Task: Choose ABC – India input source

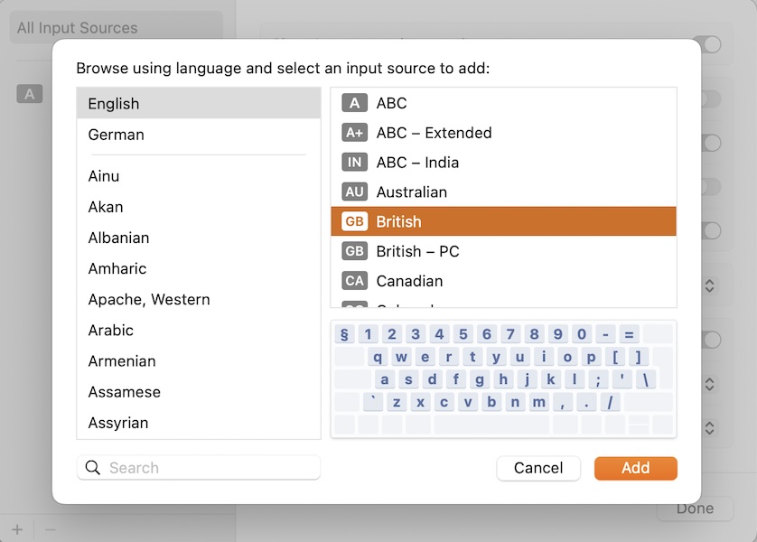Action: tap(503, 163)
